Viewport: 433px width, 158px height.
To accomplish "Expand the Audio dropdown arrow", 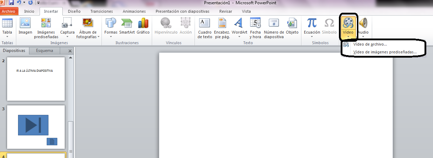I will 363,36.
